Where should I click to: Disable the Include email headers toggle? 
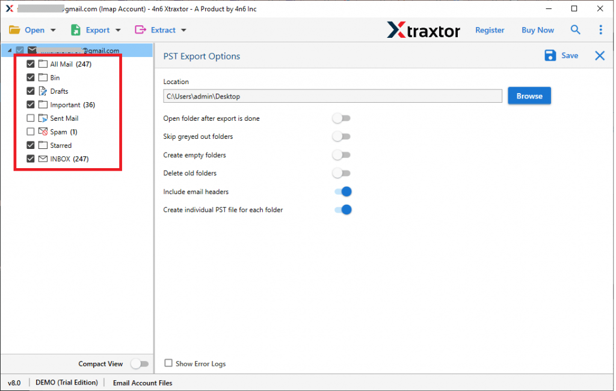pyautogui.click(x=343, y=191)
